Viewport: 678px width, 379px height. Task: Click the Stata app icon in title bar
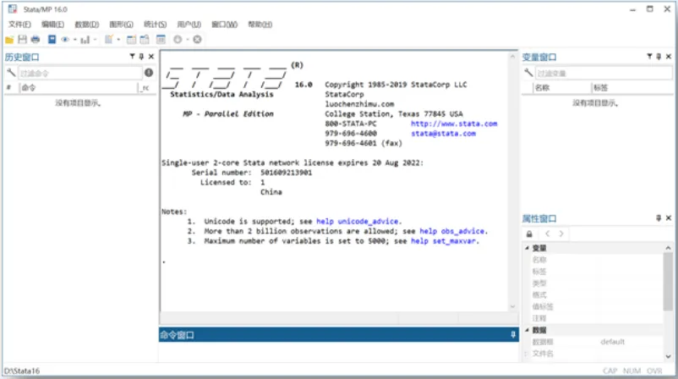(13, 8)
